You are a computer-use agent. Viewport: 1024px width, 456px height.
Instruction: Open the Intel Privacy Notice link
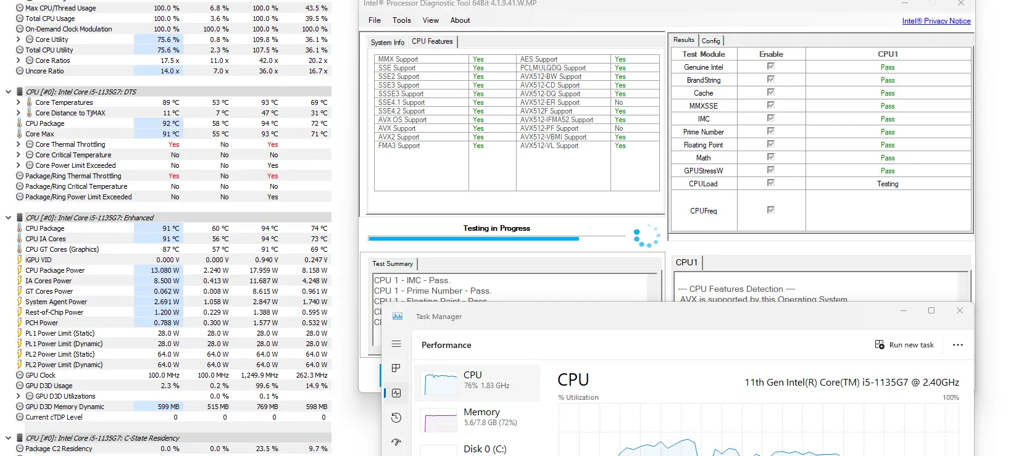click(936, 21)
